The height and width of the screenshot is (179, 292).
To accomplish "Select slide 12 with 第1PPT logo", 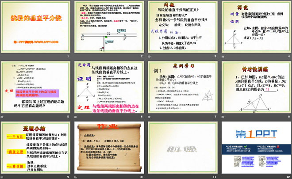I will click(x=256, y=148).
